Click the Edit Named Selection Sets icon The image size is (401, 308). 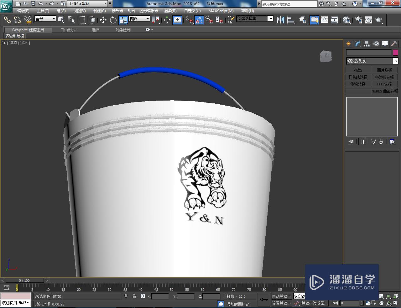coord(230,20)
